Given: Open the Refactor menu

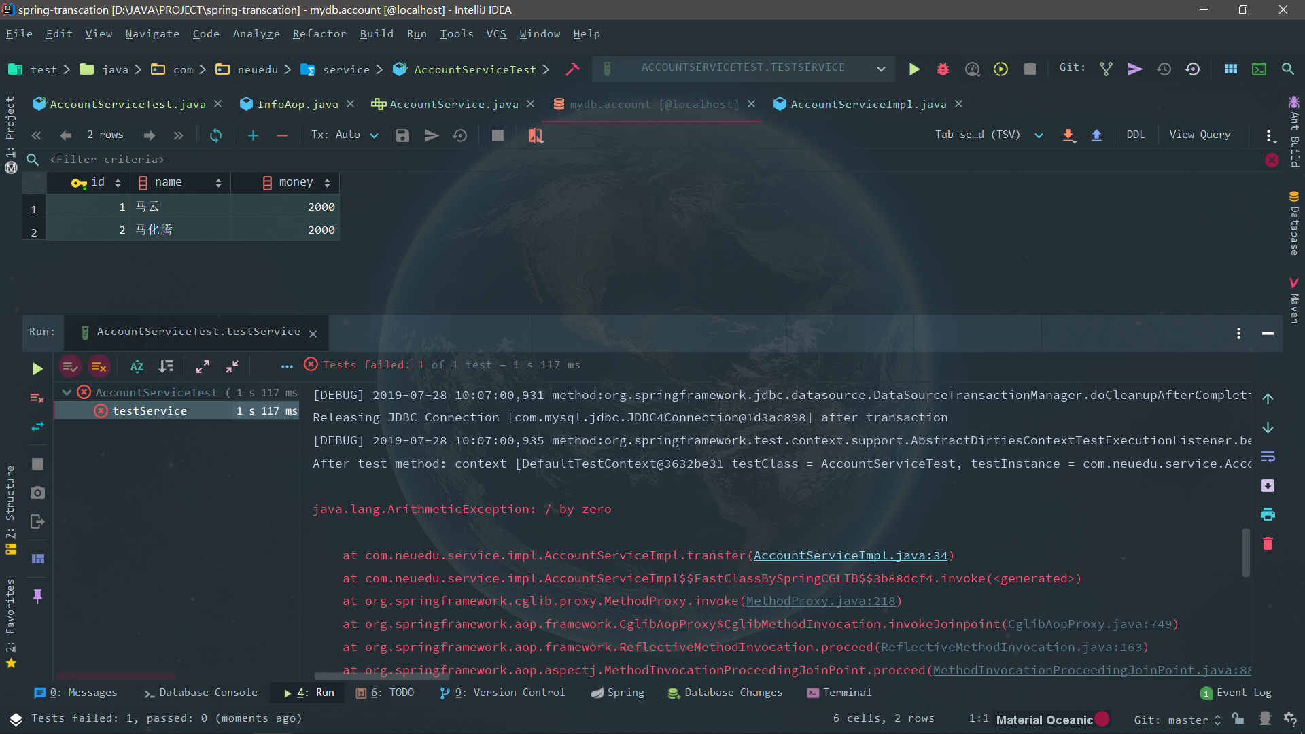Looking at the screenshot, I should (x=319, y=34).
